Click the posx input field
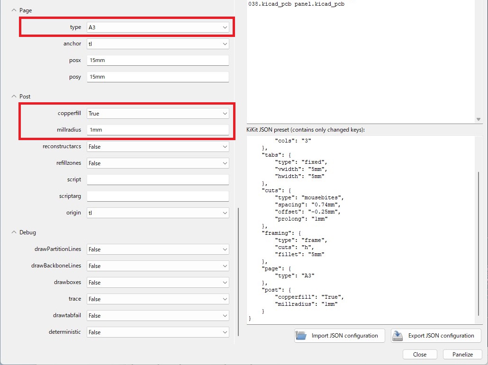The image size is (488, 365). pos(158,61)
